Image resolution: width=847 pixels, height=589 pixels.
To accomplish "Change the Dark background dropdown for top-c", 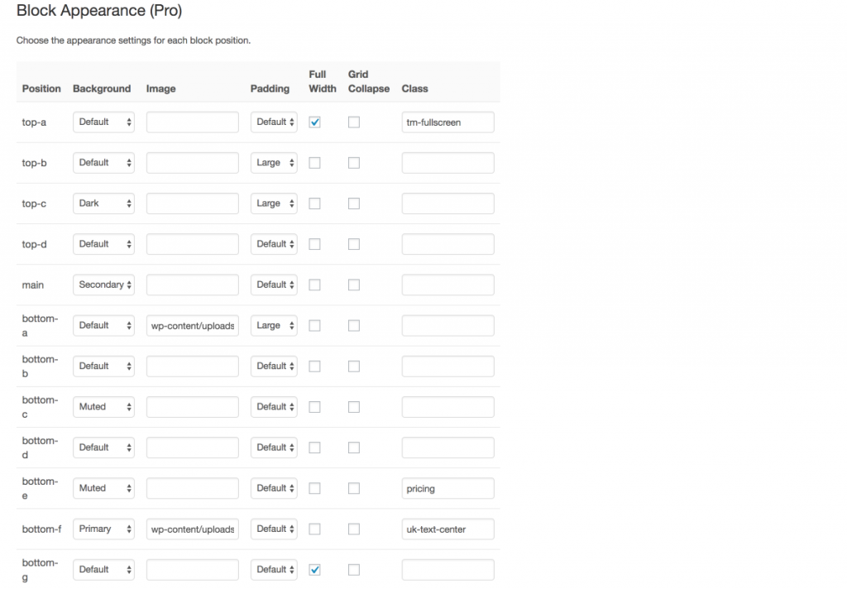I will 103,203.
